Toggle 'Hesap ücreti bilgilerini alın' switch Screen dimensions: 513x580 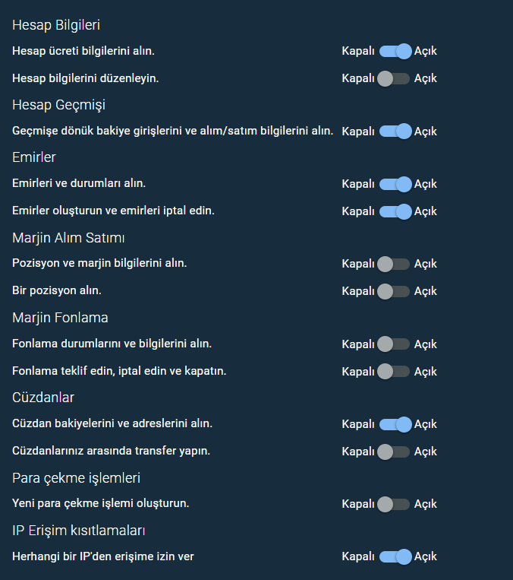pyautogui.click(x=395, y=52)
